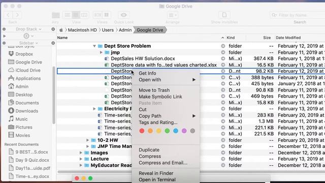This screenshot has width=325, height=183.
Task: Click Admin in the path bar
Action: (125, 30)
